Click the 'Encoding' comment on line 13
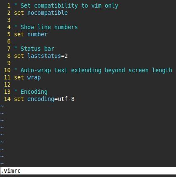This screenshot has width=176, height=177. tap(31, 92)
